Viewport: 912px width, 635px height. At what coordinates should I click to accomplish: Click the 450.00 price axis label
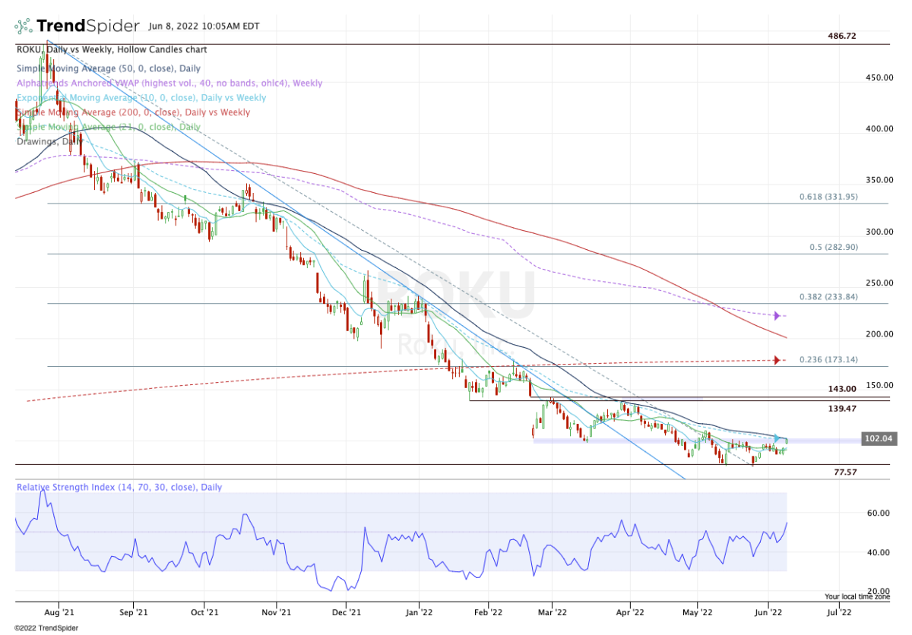[878, 77]
